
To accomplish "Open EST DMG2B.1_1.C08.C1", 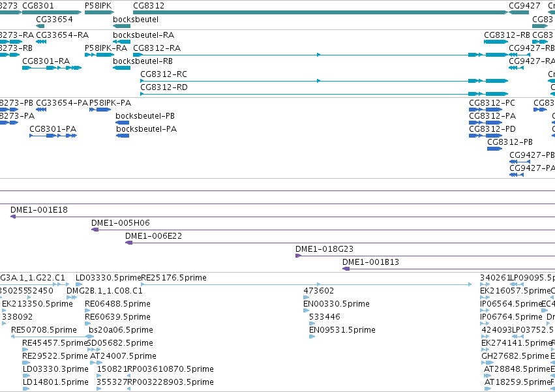I will tap(104, 291).
